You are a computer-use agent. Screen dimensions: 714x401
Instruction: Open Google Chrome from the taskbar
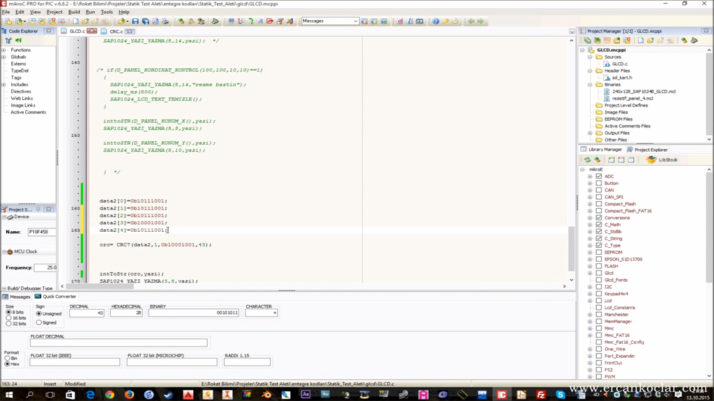pos(109,394)
